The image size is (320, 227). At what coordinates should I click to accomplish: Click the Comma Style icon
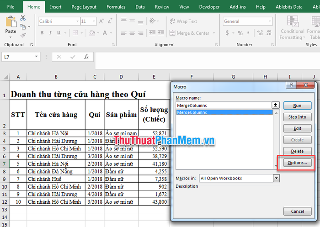coord(248,32)
